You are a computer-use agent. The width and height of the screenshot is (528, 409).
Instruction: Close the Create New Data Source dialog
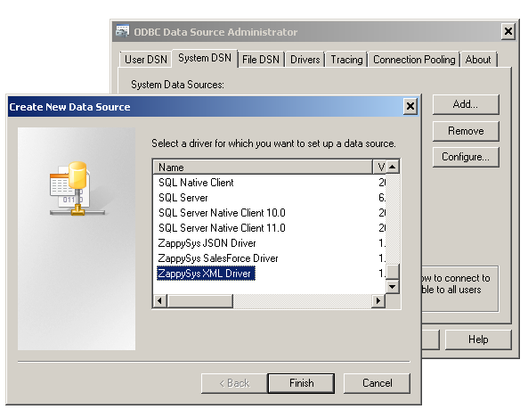tap(410, 106)
